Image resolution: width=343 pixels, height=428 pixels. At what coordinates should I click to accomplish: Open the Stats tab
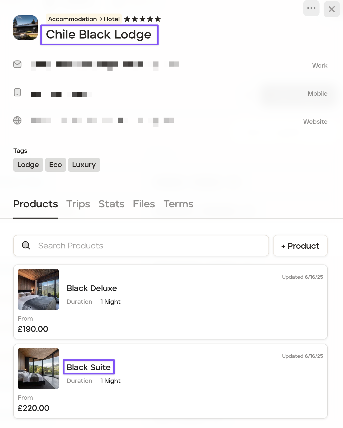coord(111,204)
